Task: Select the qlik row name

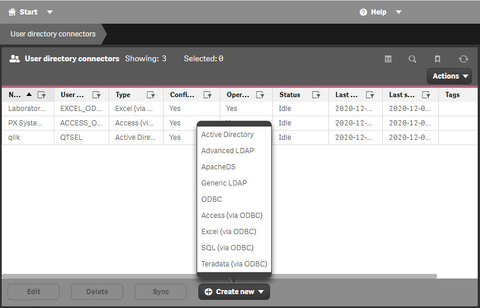Action: coord(14,138)
